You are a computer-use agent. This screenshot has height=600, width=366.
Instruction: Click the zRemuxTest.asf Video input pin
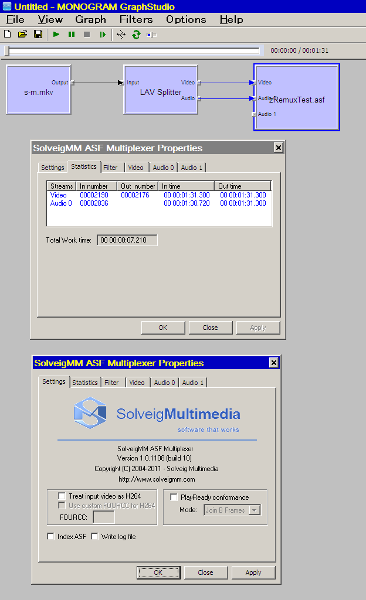tap(253, 82)
